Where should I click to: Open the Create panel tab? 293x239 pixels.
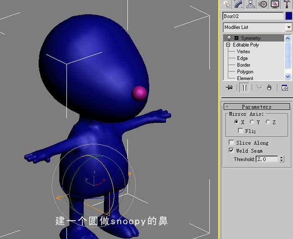pos(227,4)
